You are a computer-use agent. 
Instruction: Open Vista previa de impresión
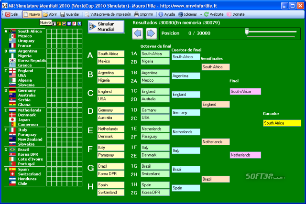pos(108,14)
